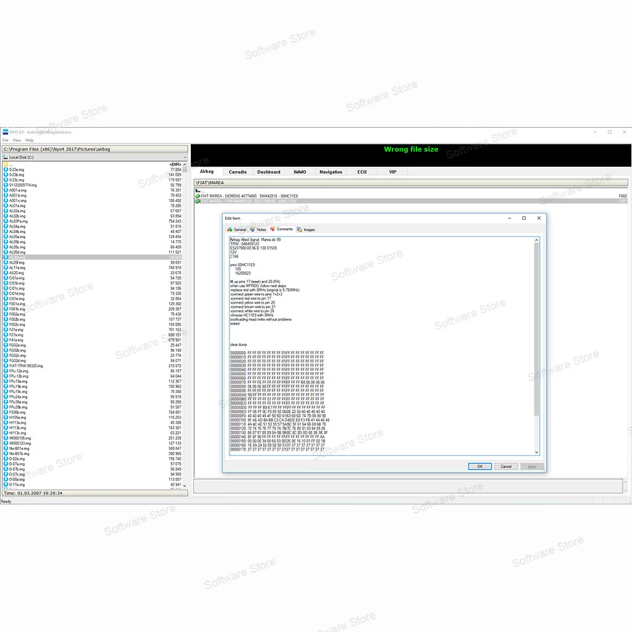Select file IM000123.img
The image size is (632, 632).
click(92, 444)
